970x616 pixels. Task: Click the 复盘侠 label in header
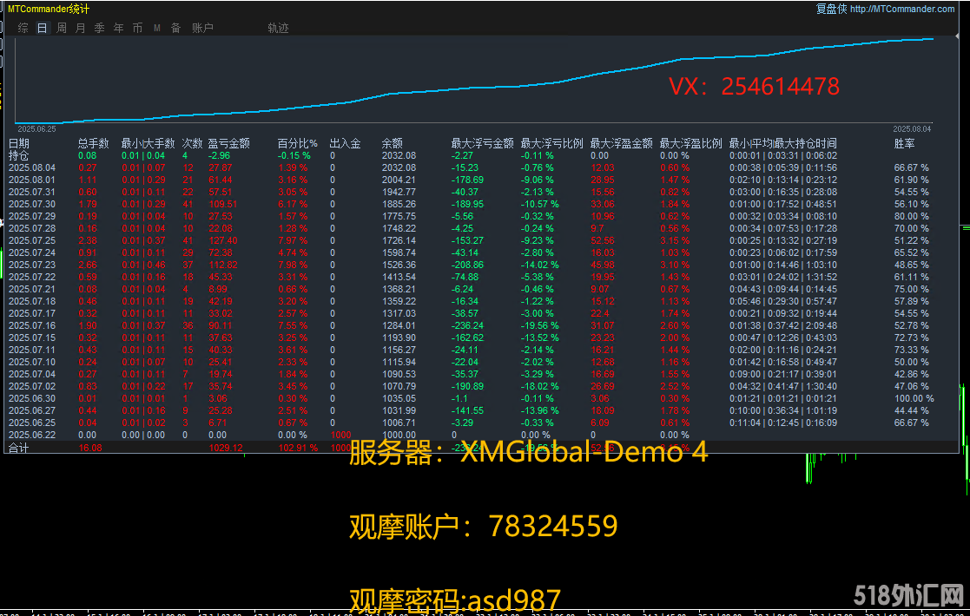click(830, 9)
